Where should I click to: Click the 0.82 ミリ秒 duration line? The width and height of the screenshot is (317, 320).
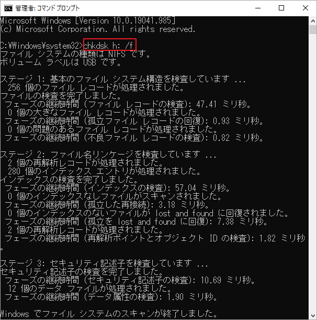coord(134,138)
